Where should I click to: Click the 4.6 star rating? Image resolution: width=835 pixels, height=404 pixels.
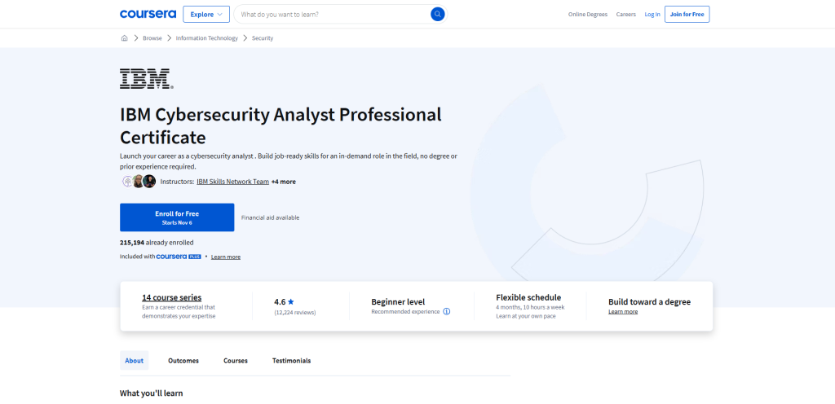(x=284, y=301)
